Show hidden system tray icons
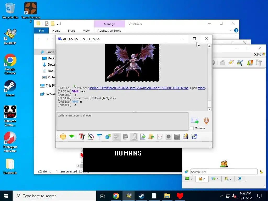 click(x=221, y=196)
